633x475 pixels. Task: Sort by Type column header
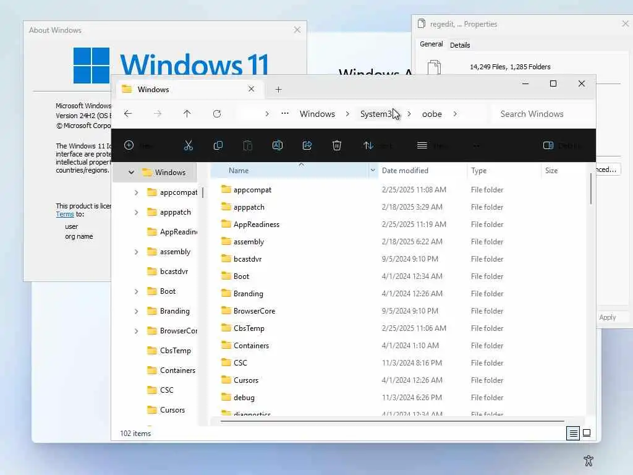tap(504, 171)
